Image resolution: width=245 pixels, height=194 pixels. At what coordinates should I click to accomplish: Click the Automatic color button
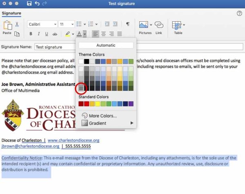click(x=106, y=45)
